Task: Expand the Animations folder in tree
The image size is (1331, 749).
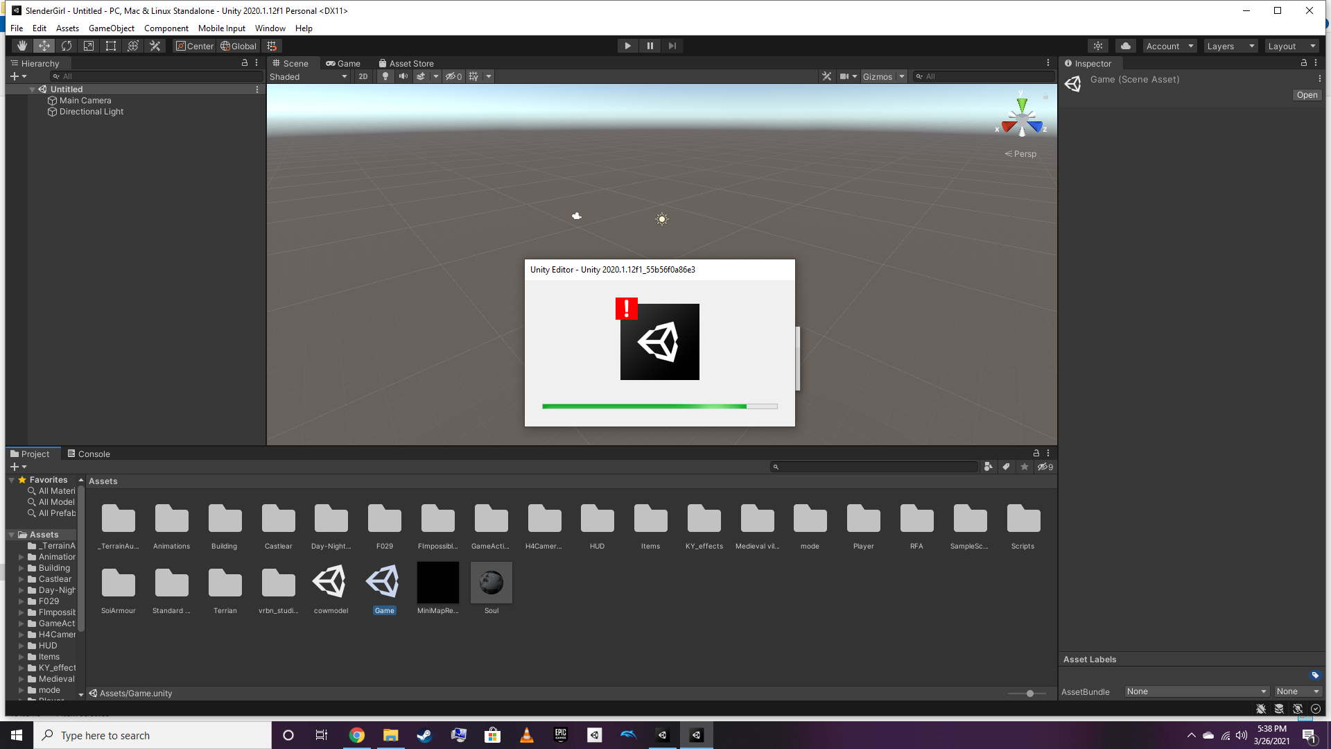Action: click(21, 557)
